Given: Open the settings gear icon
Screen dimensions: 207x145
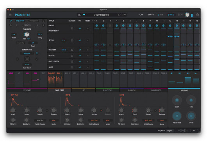Looking at the screenshot, I should tap(198, 15).
